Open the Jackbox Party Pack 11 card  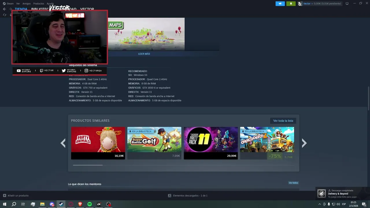pos(211,143)
